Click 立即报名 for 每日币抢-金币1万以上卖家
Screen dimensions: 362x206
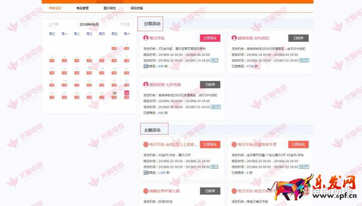coord(210,144)
